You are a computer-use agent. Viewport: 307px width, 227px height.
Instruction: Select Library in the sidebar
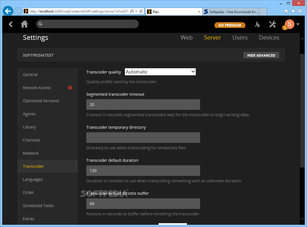(x=48, y=127)
